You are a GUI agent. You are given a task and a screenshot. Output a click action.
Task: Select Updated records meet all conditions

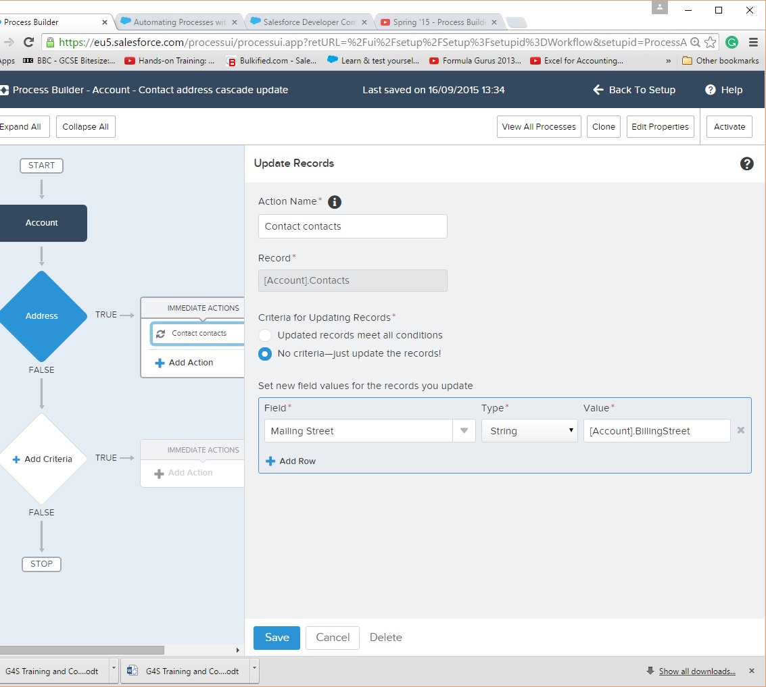(265, 336)
